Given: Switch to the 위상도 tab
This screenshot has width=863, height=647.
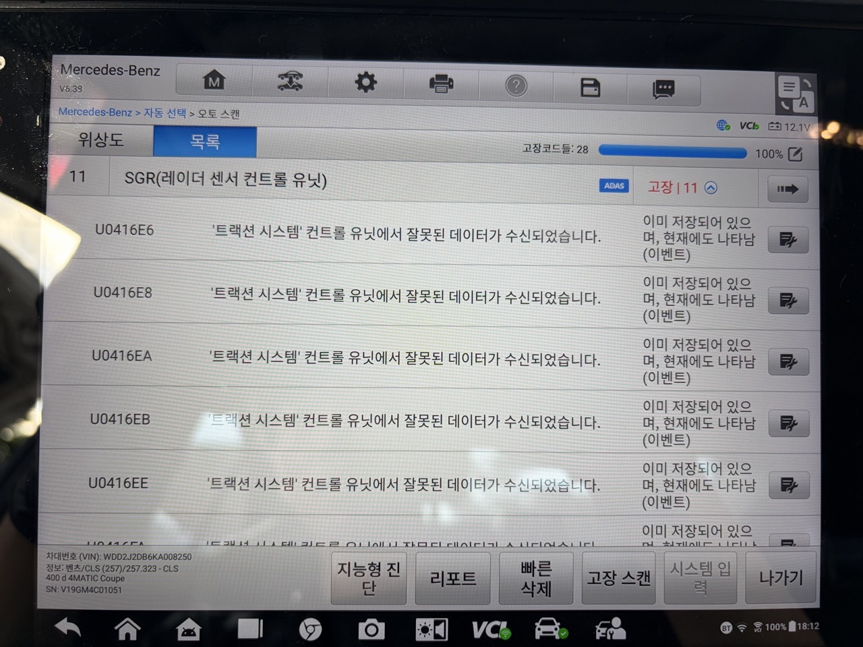Looking at the screenshot, I should 101,140.
